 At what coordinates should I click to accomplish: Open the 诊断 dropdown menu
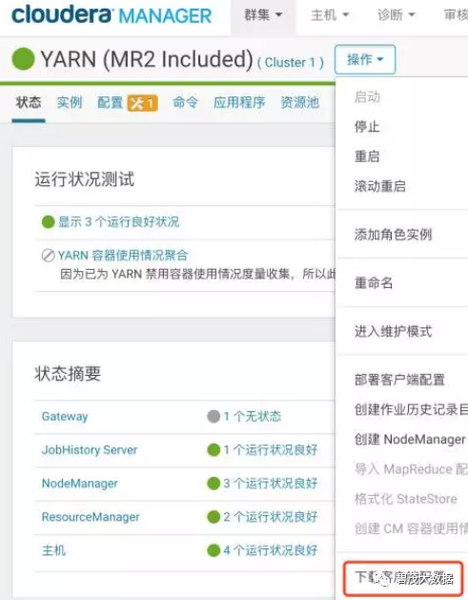coord(397,15)
